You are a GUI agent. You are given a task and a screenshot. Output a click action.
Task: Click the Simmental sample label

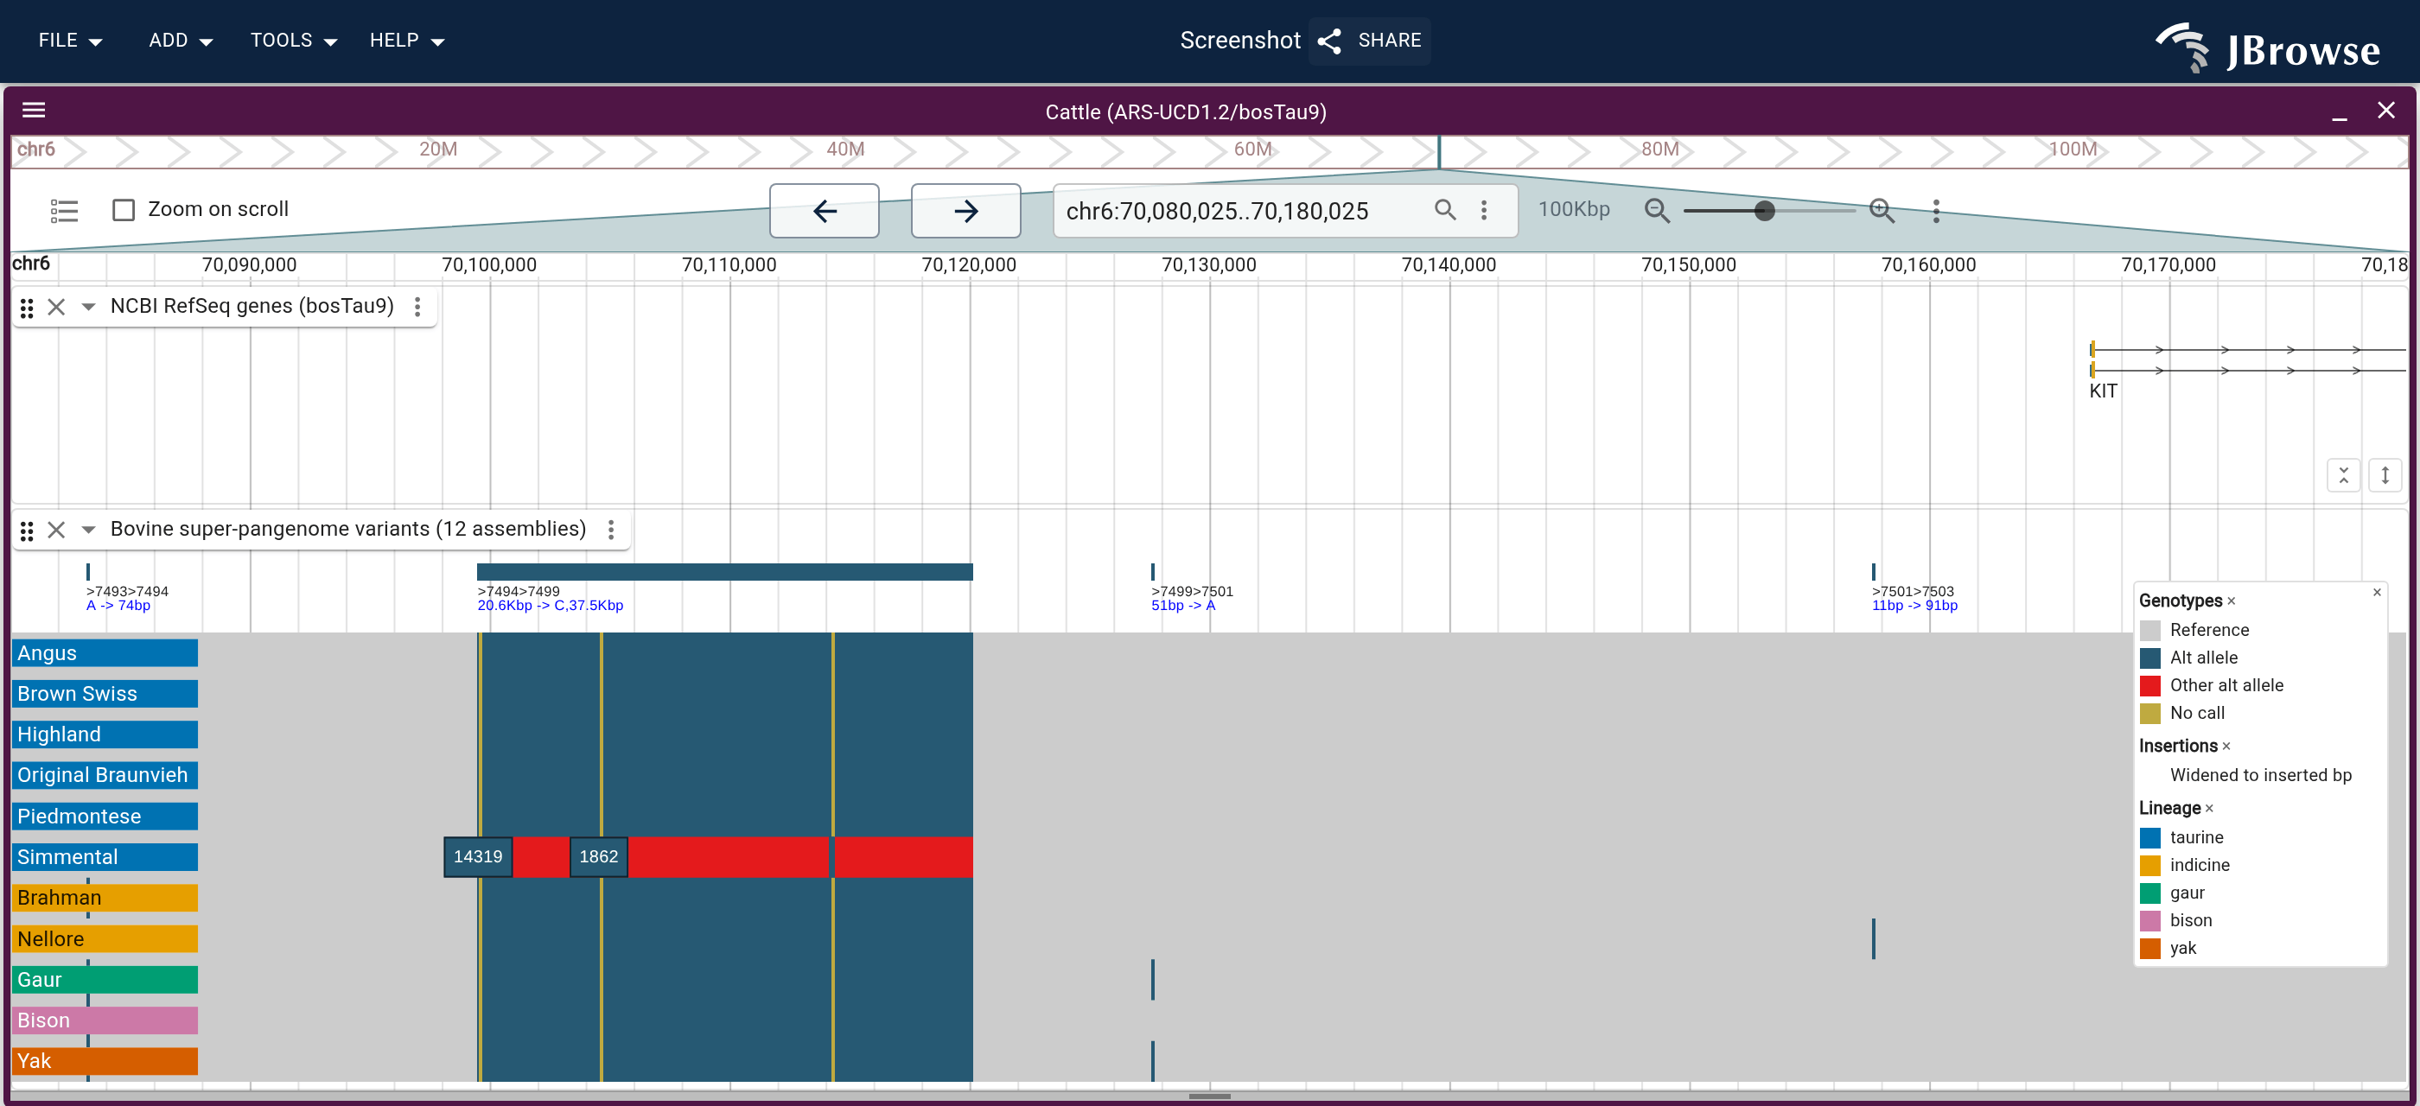105,857
